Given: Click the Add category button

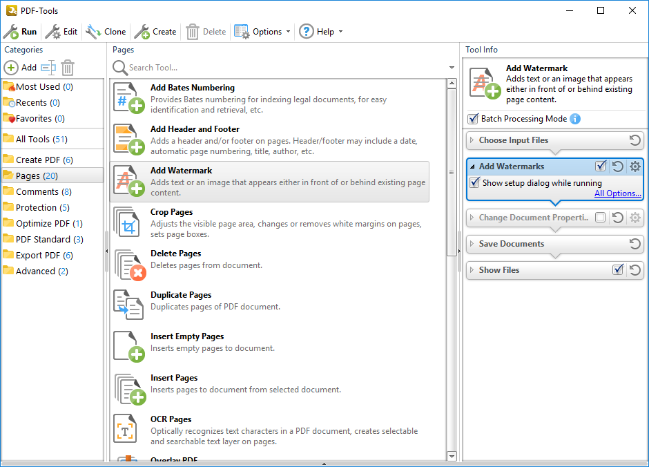Looking at the screenshot, I should click(21, 68).
